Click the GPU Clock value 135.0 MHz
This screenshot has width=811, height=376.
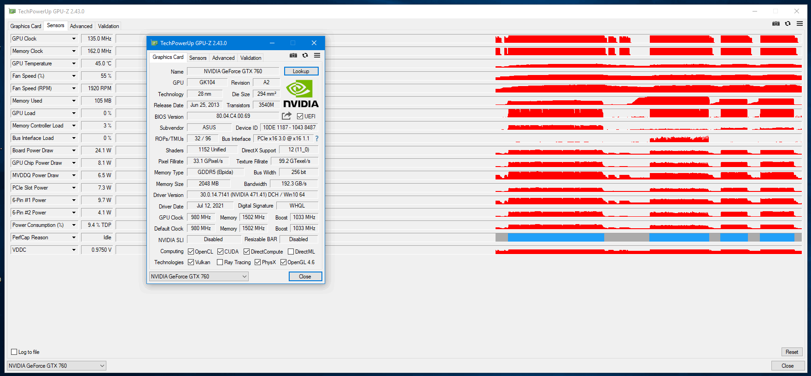98,39
